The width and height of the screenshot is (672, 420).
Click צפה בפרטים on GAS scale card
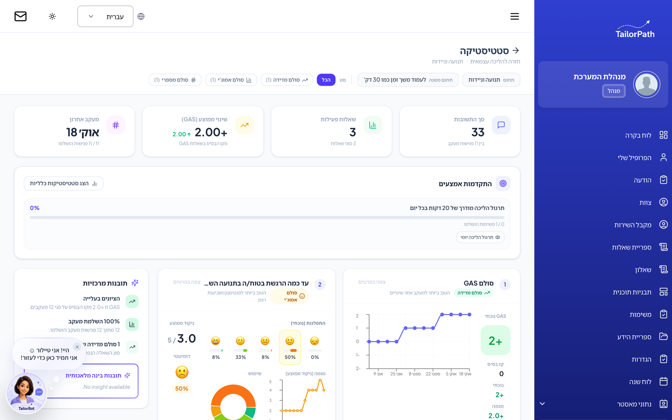372,282
